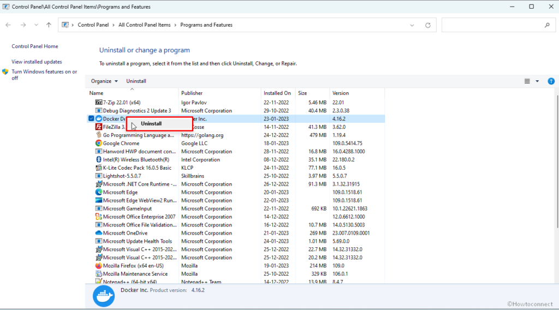Expand chevron after Control Panel breadcrumb

point(114,25)
